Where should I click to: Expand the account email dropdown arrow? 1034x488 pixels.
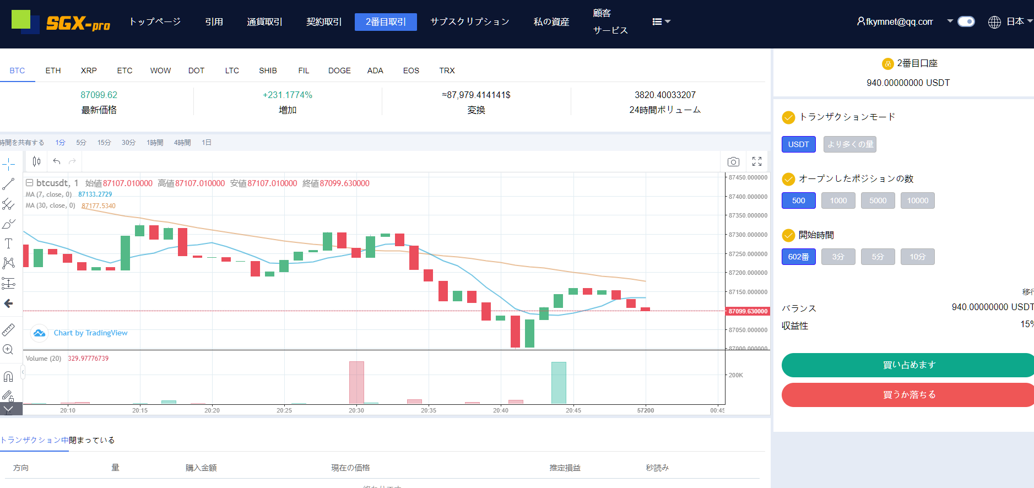coord(950,21)
